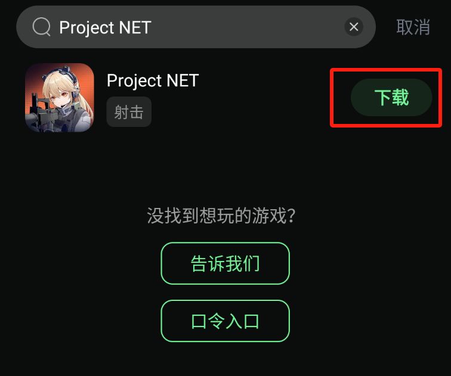The image size is (451, 376).
Task: Open the 告诉我们 feedback button
Action: (225, 263)
